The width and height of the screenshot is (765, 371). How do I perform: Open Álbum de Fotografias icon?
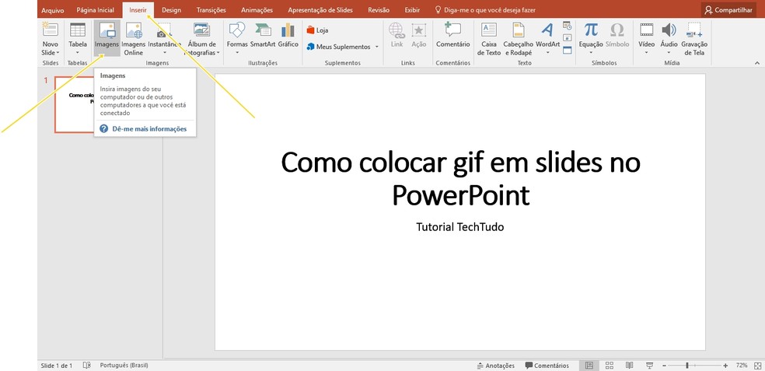coord(201,30)
